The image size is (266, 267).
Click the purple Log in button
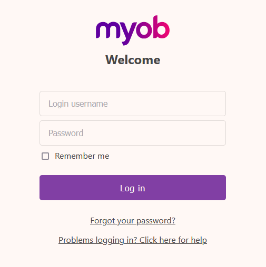coord(133,188)
